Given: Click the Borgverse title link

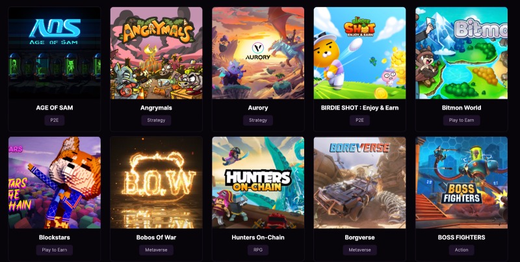Looking at the screenshot, I should (360, 237).
